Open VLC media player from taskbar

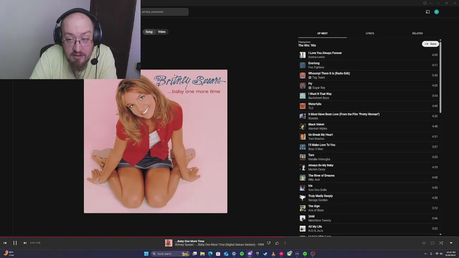tap(273, 254)
